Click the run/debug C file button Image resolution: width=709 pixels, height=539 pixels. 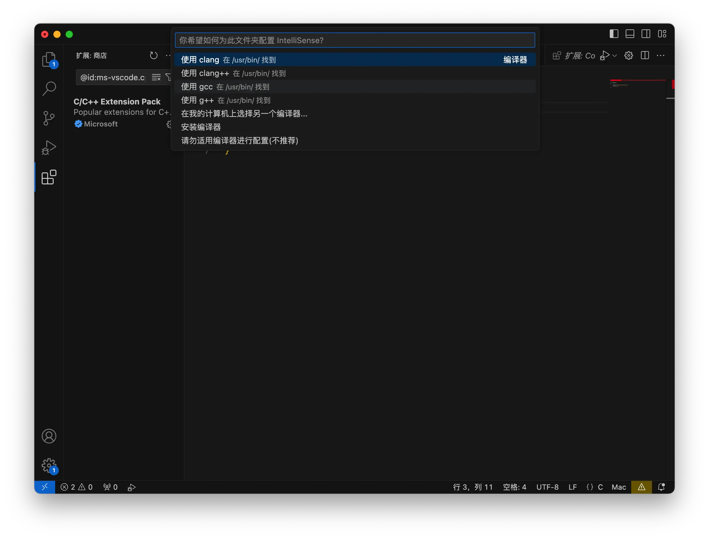point(605,55)
